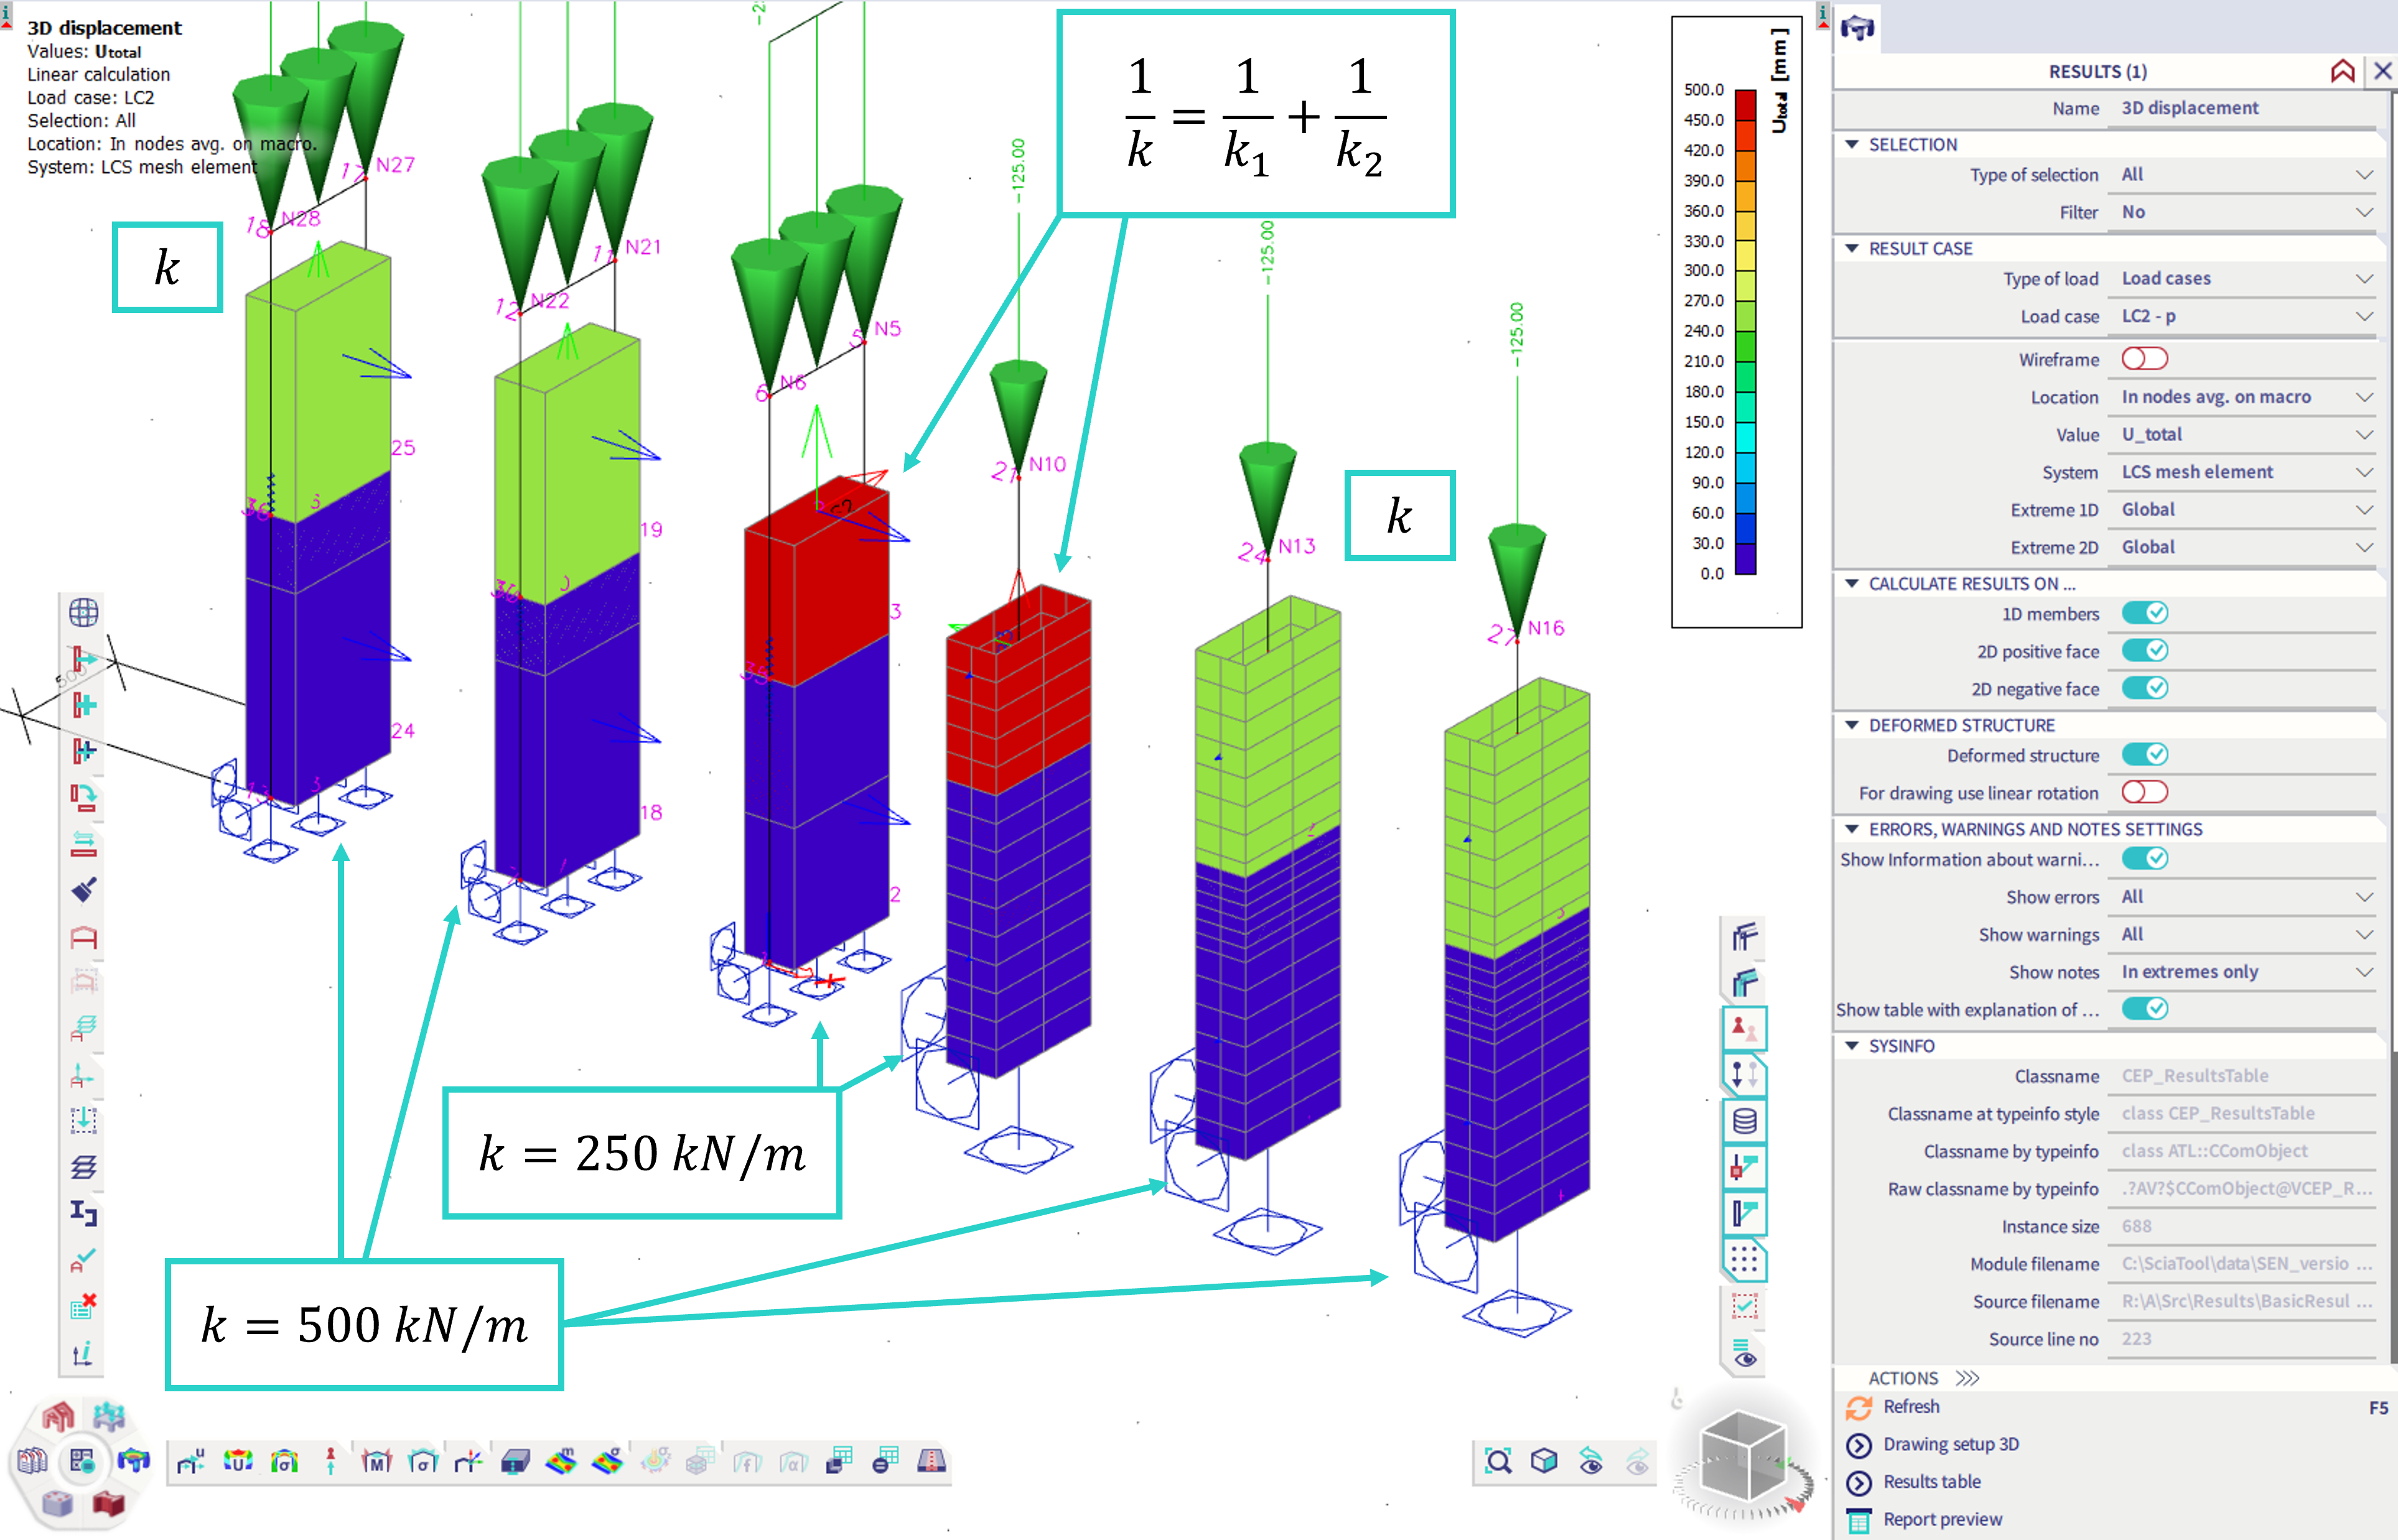This screenshot has width=2398, height=1540.
Task: Open the 1D internal forces M icon
Action: click(376, 1462)
